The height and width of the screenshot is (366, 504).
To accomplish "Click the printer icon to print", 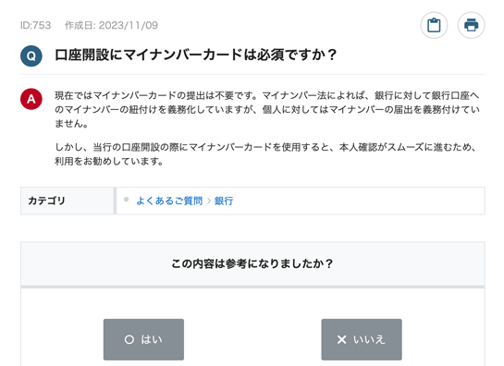I will pos(471,25).
